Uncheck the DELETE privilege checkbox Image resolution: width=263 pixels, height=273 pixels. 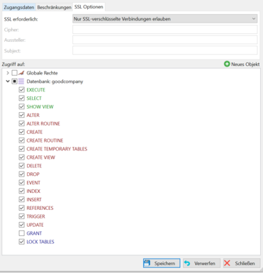[x=21, y=166]
